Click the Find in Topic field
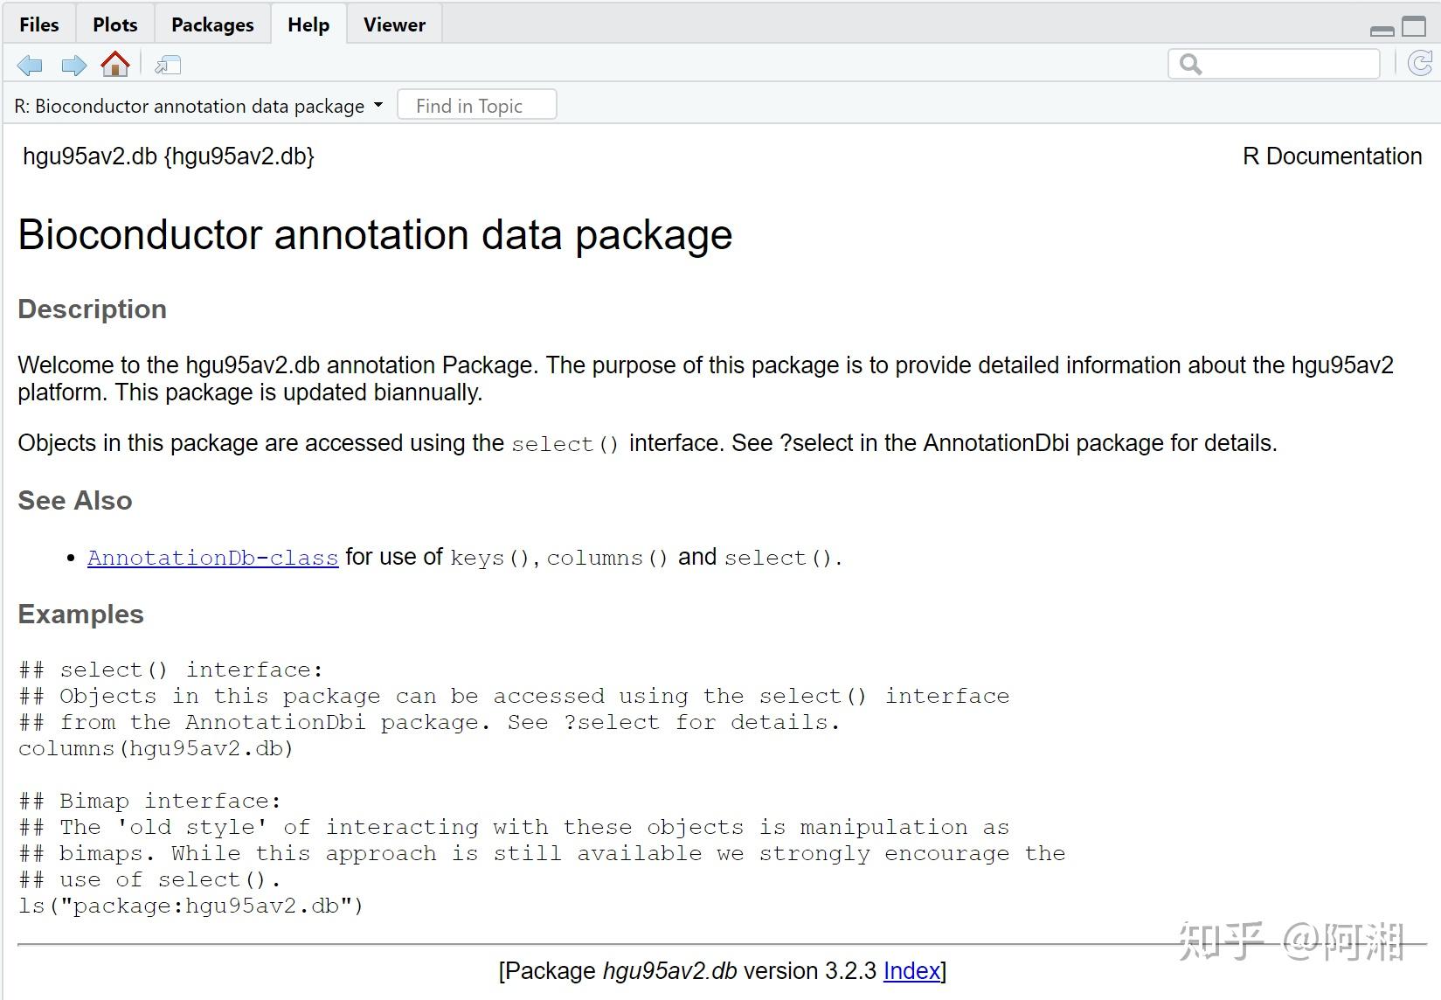Image resolution: width=1441 pixels, height=1000 pixels. (476, 104)
